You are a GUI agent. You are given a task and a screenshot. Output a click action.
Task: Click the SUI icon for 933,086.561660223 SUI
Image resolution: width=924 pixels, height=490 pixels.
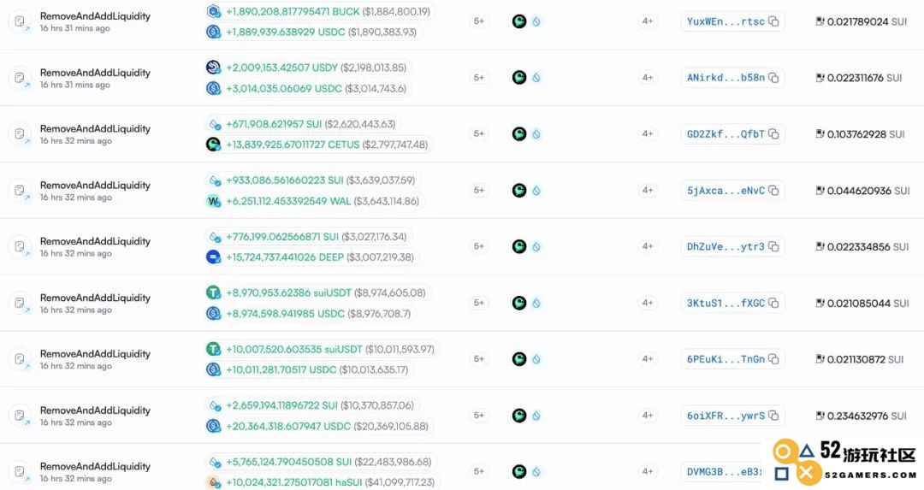coord(215,180)
